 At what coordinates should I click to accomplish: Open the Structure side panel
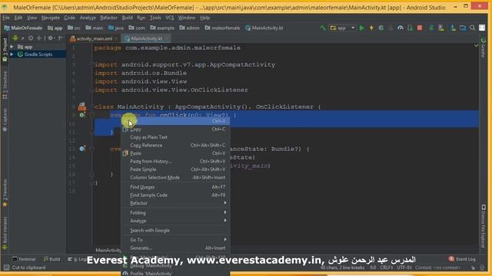click(x=5, y=85)
